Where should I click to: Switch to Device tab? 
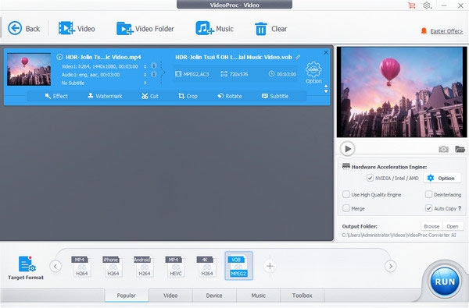click(214, 296)
